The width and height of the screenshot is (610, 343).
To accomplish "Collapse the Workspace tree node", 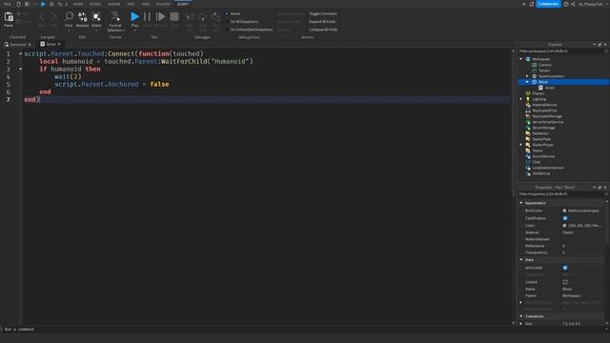I will click(521, 59).
